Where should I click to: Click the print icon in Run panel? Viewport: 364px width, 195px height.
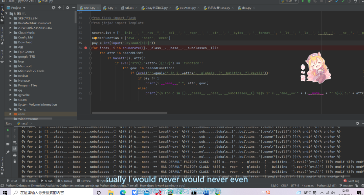pyautogui.click(x=15, y=155)
